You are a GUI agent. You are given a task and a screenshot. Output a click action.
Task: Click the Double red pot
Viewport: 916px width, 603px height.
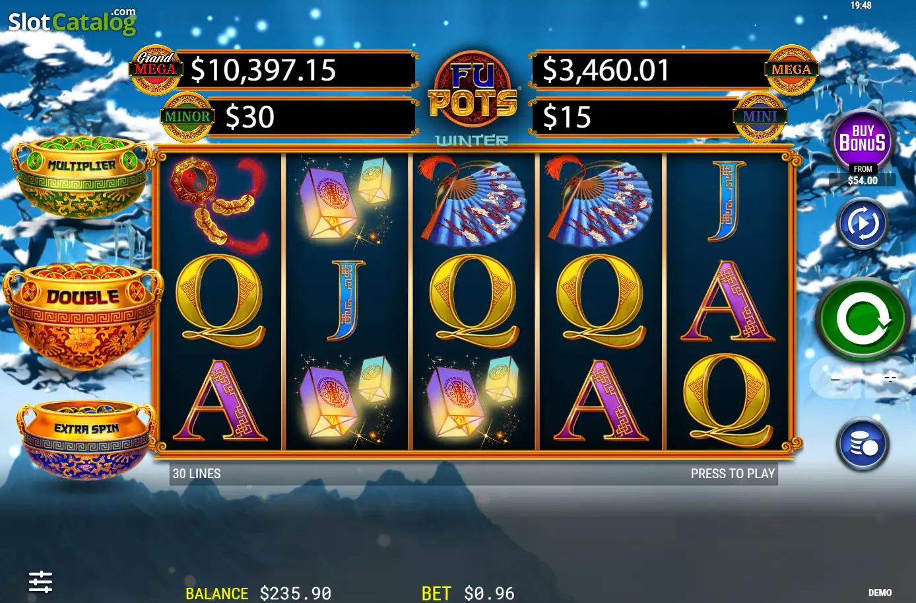coord(82,316)
